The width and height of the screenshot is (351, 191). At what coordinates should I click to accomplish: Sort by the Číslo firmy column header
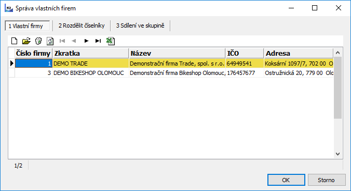click(34, 53)
